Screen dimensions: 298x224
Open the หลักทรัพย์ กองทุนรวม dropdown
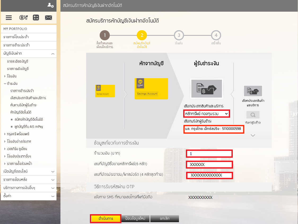point(207,114)
